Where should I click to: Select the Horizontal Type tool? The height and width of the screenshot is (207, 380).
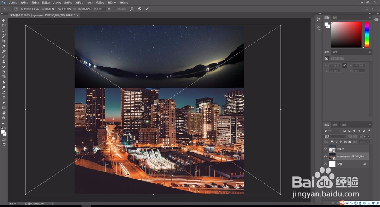(x=4, y=98)
